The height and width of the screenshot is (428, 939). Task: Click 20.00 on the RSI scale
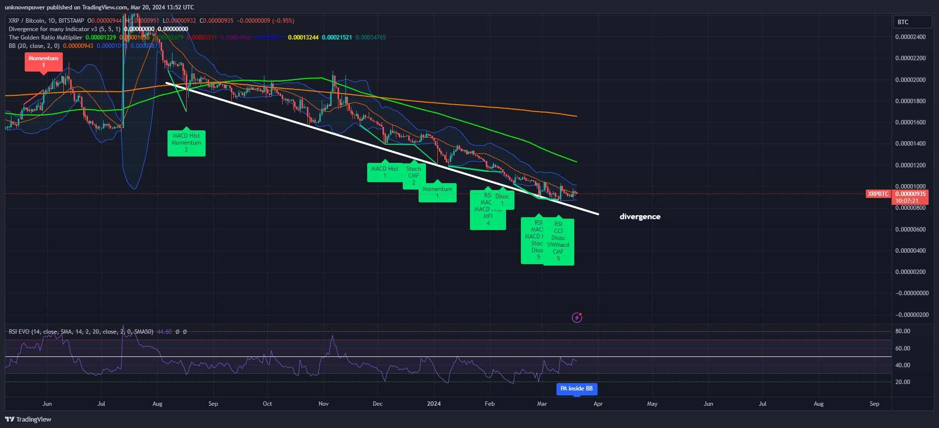903,382
